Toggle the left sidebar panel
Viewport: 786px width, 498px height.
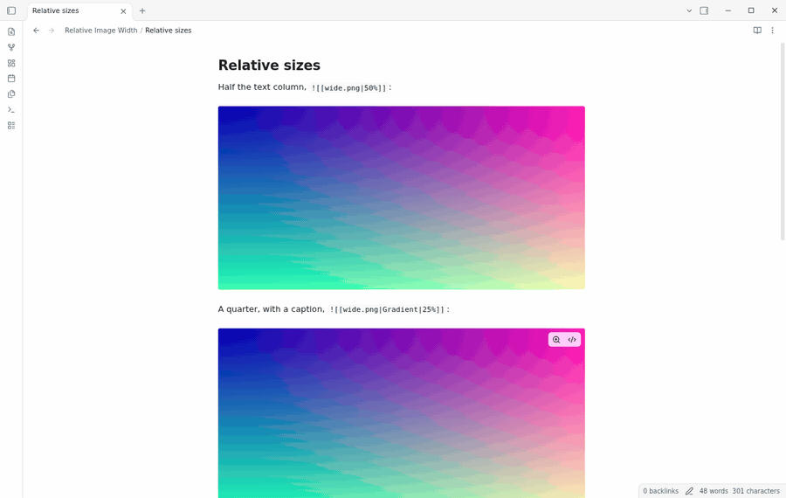point(11,10)
